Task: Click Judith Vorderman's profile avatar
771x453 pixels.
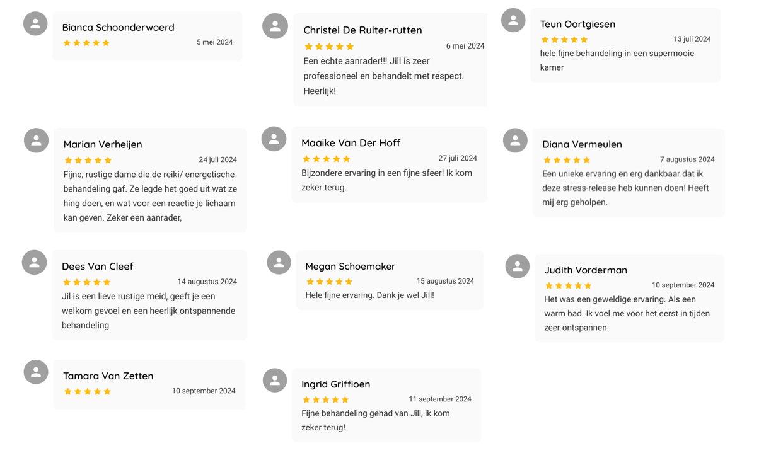Action: coord(517,267)
